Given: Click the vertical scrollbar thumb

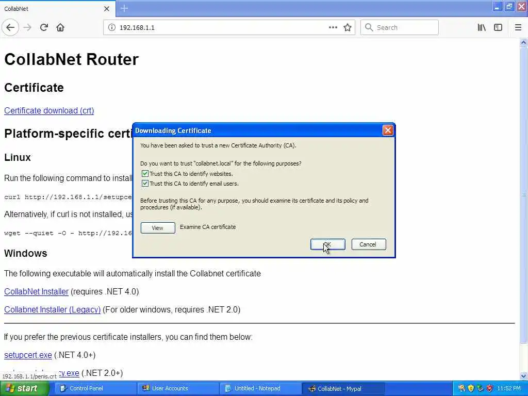Looking at the screenshot, I should coord(524,194).
